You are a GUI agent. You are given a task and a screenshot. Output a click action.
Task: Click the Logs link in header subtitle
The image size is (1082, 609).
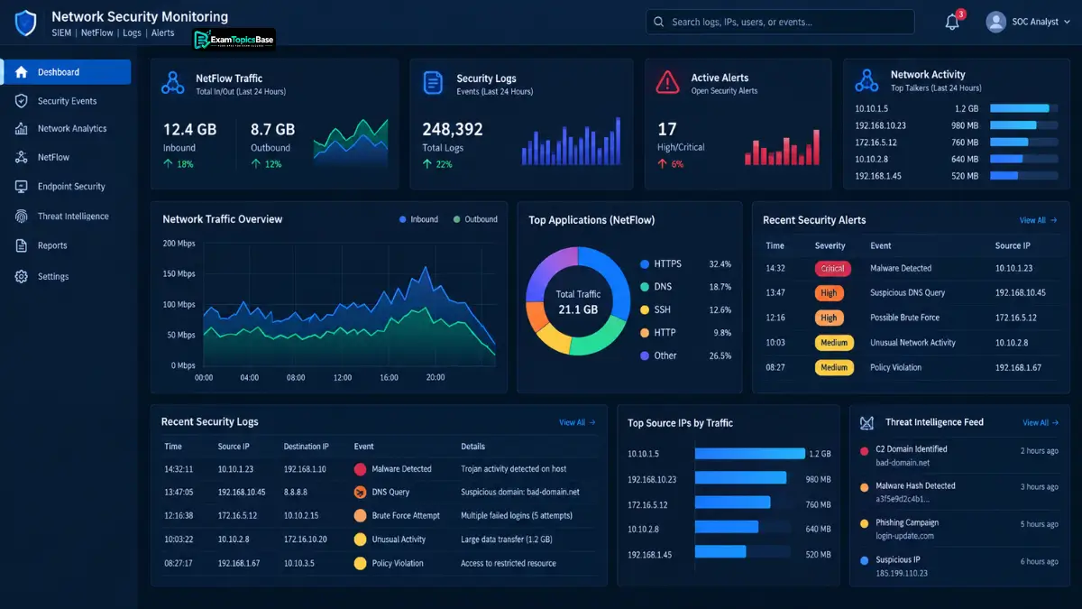click(x=132, y=32)
